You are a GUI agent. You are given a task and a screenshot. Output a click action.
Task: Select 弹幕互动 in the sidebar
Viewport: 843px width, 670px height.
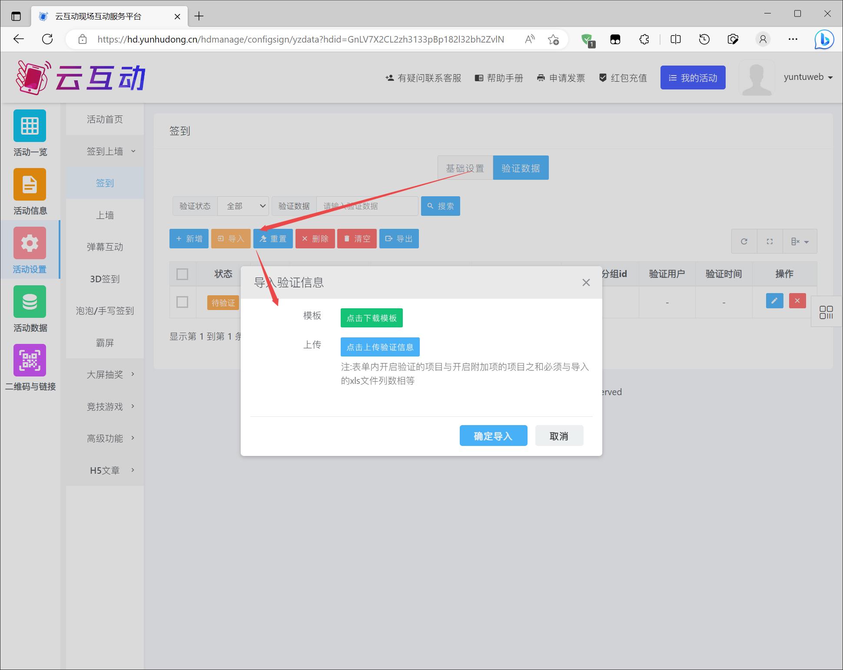(105, 247)
